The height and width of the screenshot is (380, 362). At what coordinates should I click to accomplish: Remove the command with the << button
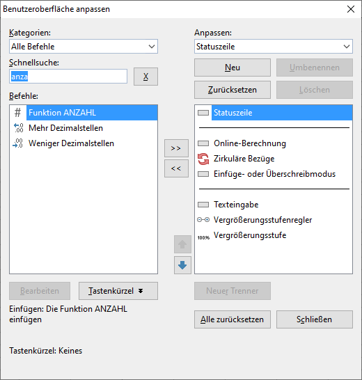(x=176, y=168)
